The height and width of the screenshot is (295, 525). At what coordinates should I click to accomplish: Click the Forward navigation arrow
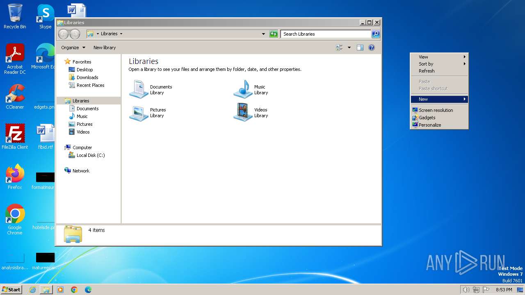pyautogui.click(x=75, y=34)
